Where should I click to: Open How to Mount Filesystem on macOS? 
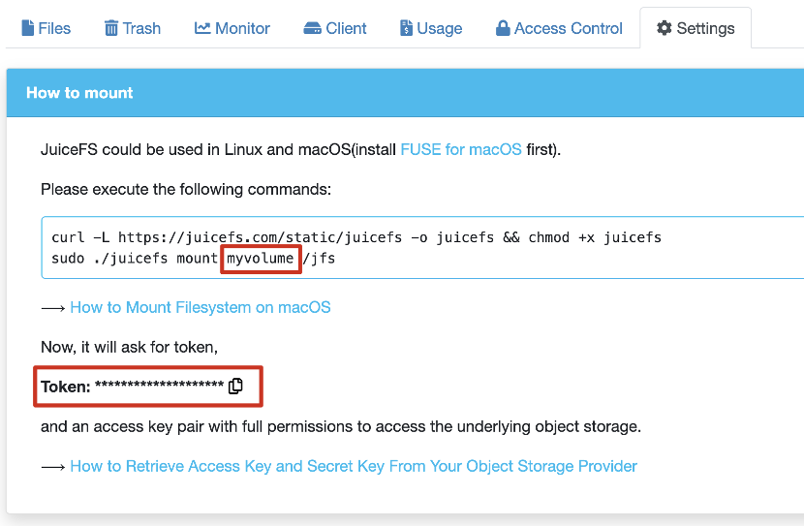pyautogui.click(x=201, y=307)
